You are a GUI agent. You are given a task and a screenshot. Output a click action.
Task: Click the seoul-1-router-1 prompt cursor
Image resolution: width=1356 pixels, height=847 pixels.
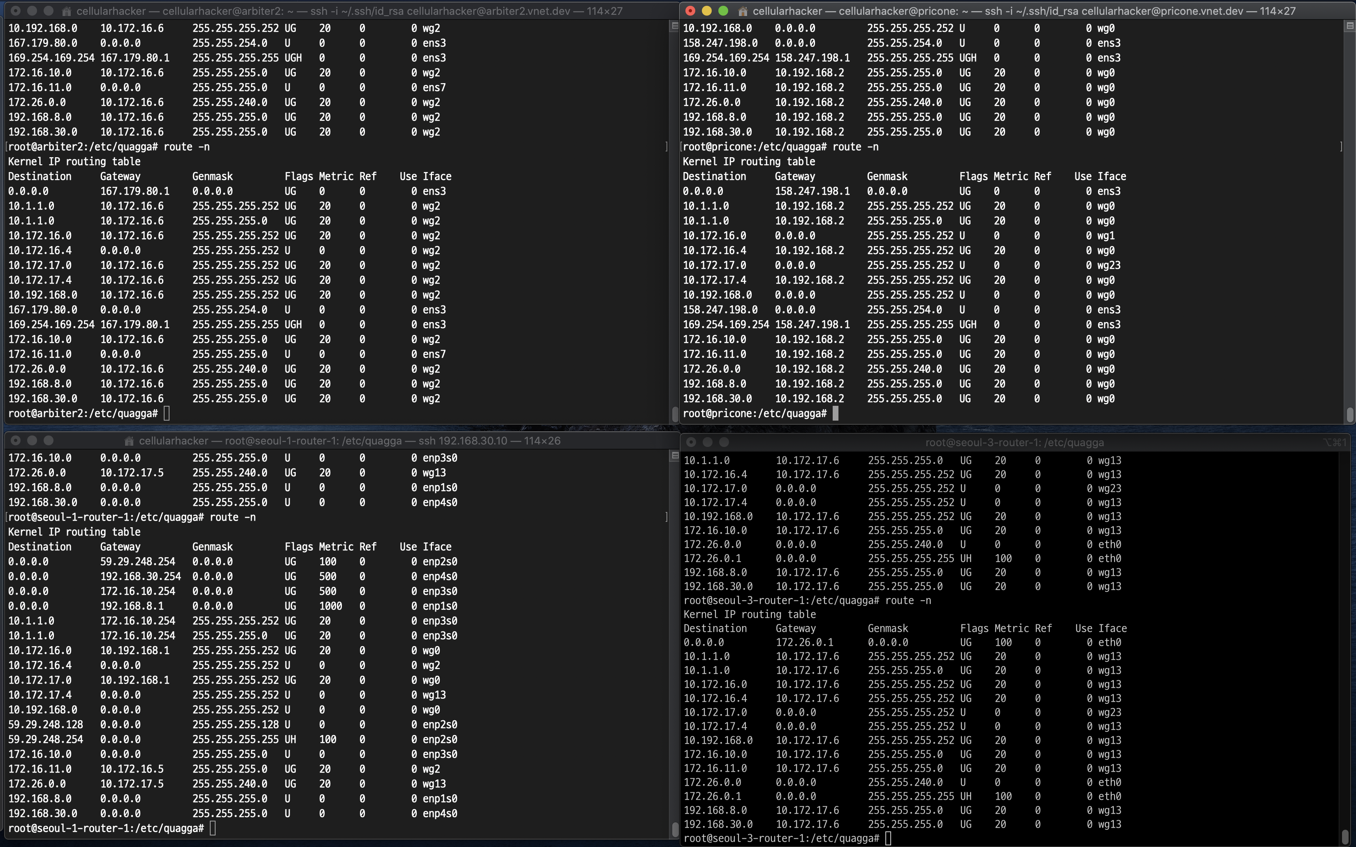tap(212, 828)
